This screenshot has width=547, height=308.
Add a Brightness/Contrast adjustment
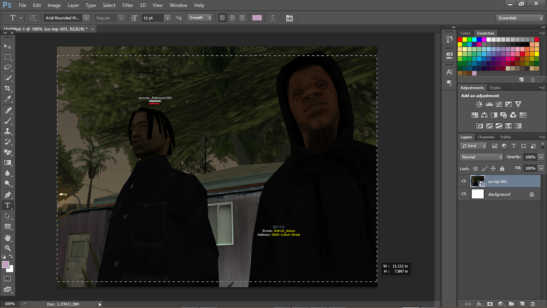[479, 104]
